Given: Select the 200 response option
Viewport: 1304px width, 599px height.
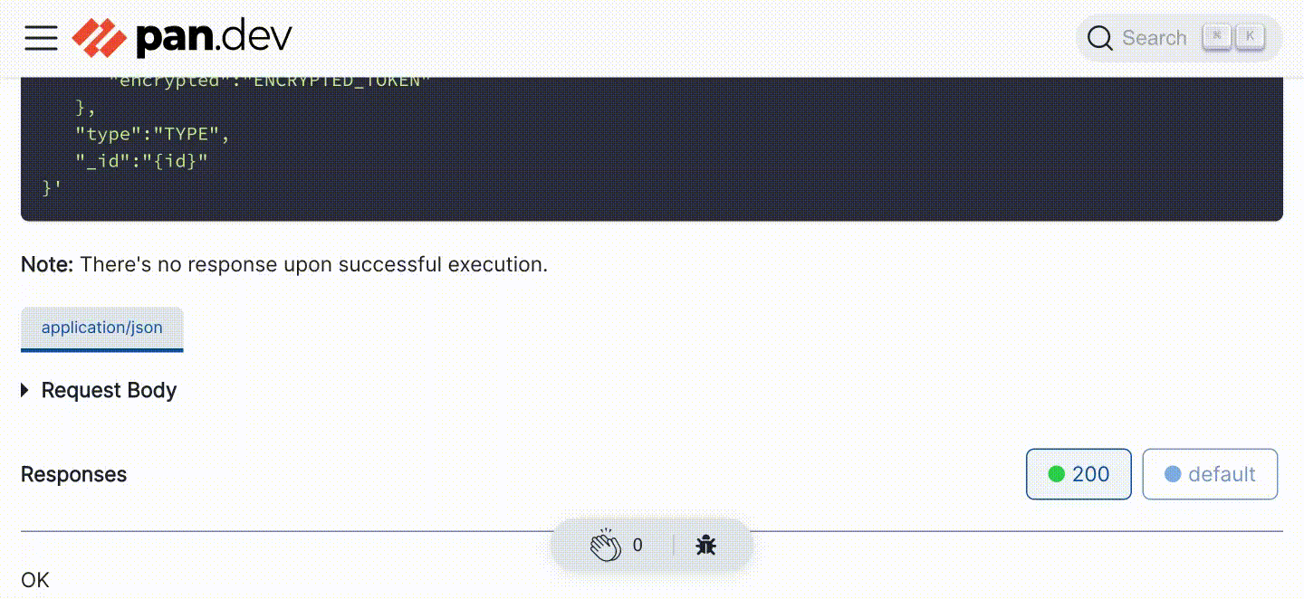Looking at the screenshot, I should point(1079,474).
